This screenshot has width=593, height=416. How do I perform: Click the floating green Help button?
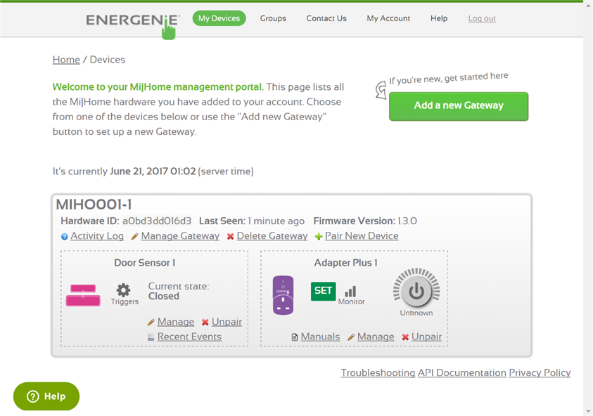[x=46, y=396]
